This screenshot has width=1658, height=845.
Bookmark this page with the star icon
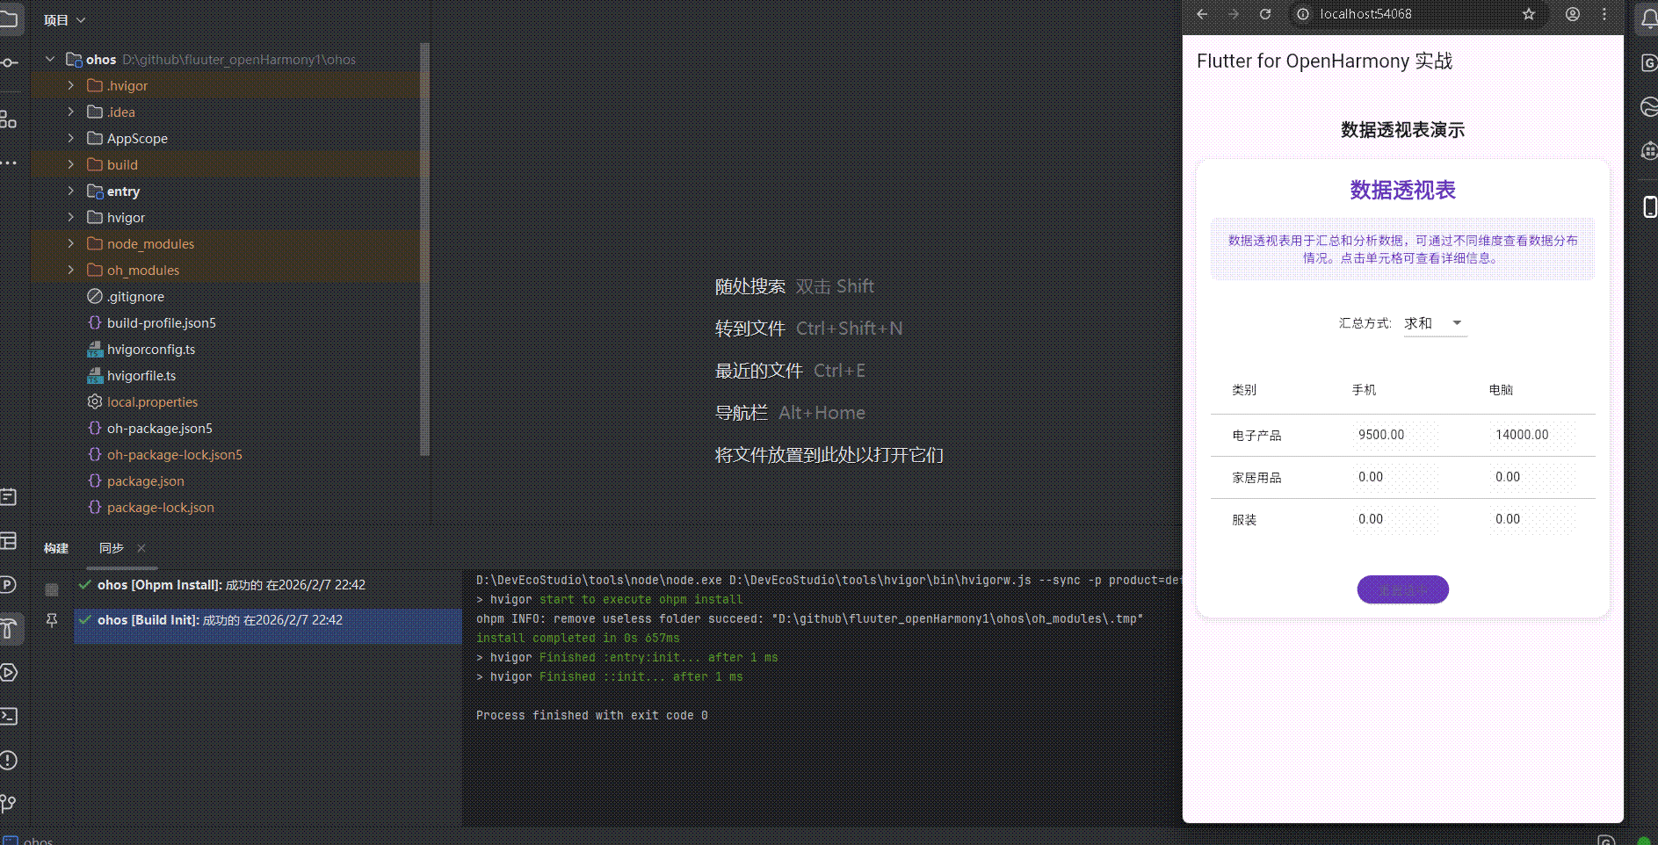tap(1529, 14)
